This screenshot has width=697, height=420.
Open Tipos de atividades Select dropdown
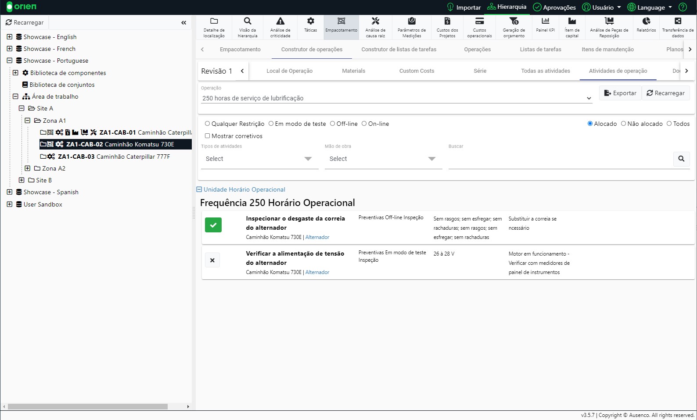(x=259, y=159)
